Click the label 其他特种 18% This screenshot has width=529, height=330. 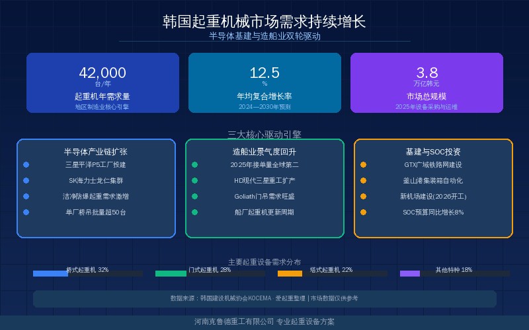[x=454, y=270]
